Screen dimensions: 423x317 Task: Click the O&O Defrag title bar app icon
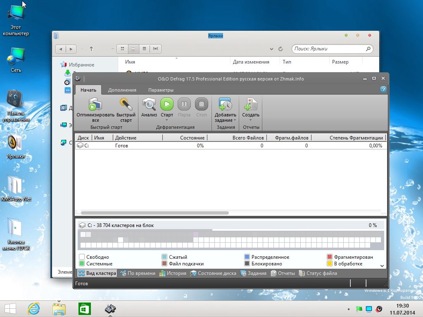78,79
